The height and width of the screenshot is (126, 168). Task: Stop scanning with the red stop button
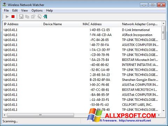pyautogui.click(x=13, y=16)
